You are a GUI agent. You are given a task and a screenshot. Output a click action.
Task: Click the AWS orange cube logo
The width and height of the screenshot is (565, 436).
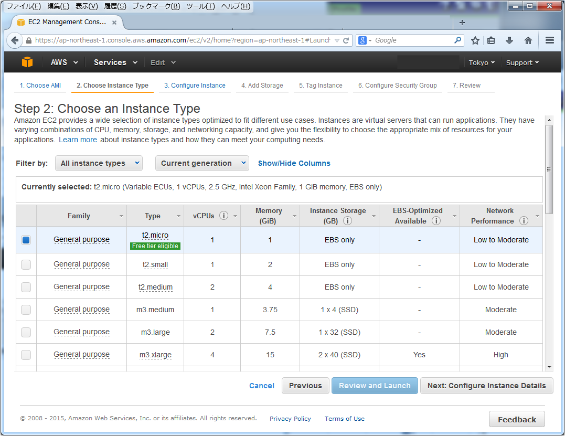click(27, 62)
